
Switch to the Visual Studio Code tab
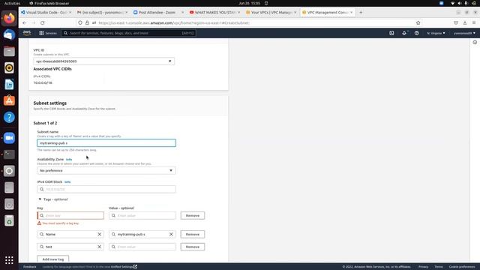point(46,13)
